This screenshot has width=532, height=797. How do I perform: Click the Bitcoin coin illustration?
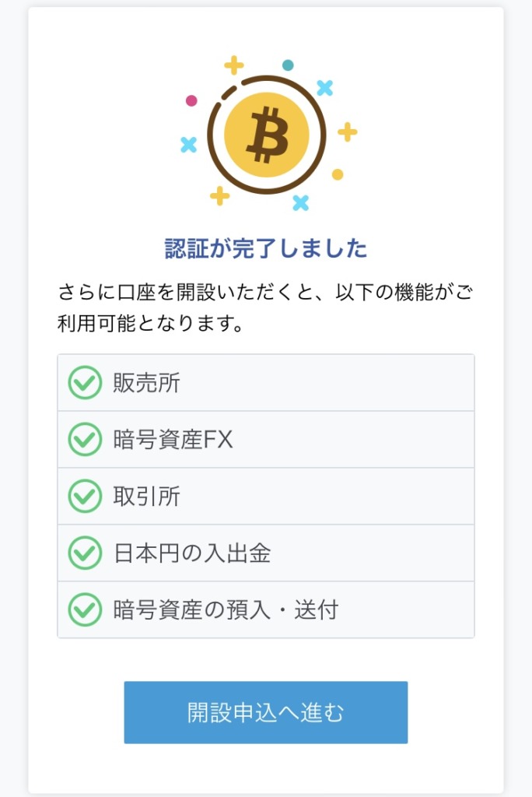coord(267,135)
